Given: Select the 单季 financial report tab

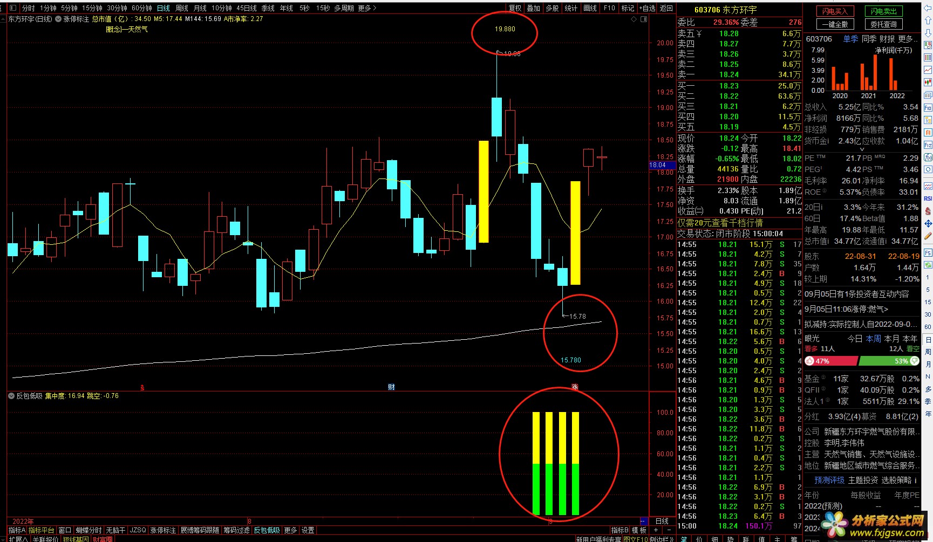Looking at the screenshot, I should (850, 39).
